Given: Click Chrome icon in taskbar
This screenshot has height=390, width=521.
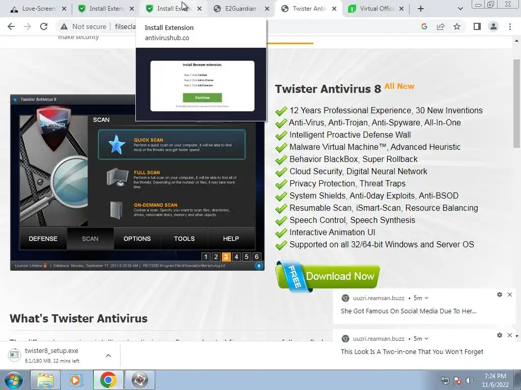Looking at the screenshot, I should [108, 380].
